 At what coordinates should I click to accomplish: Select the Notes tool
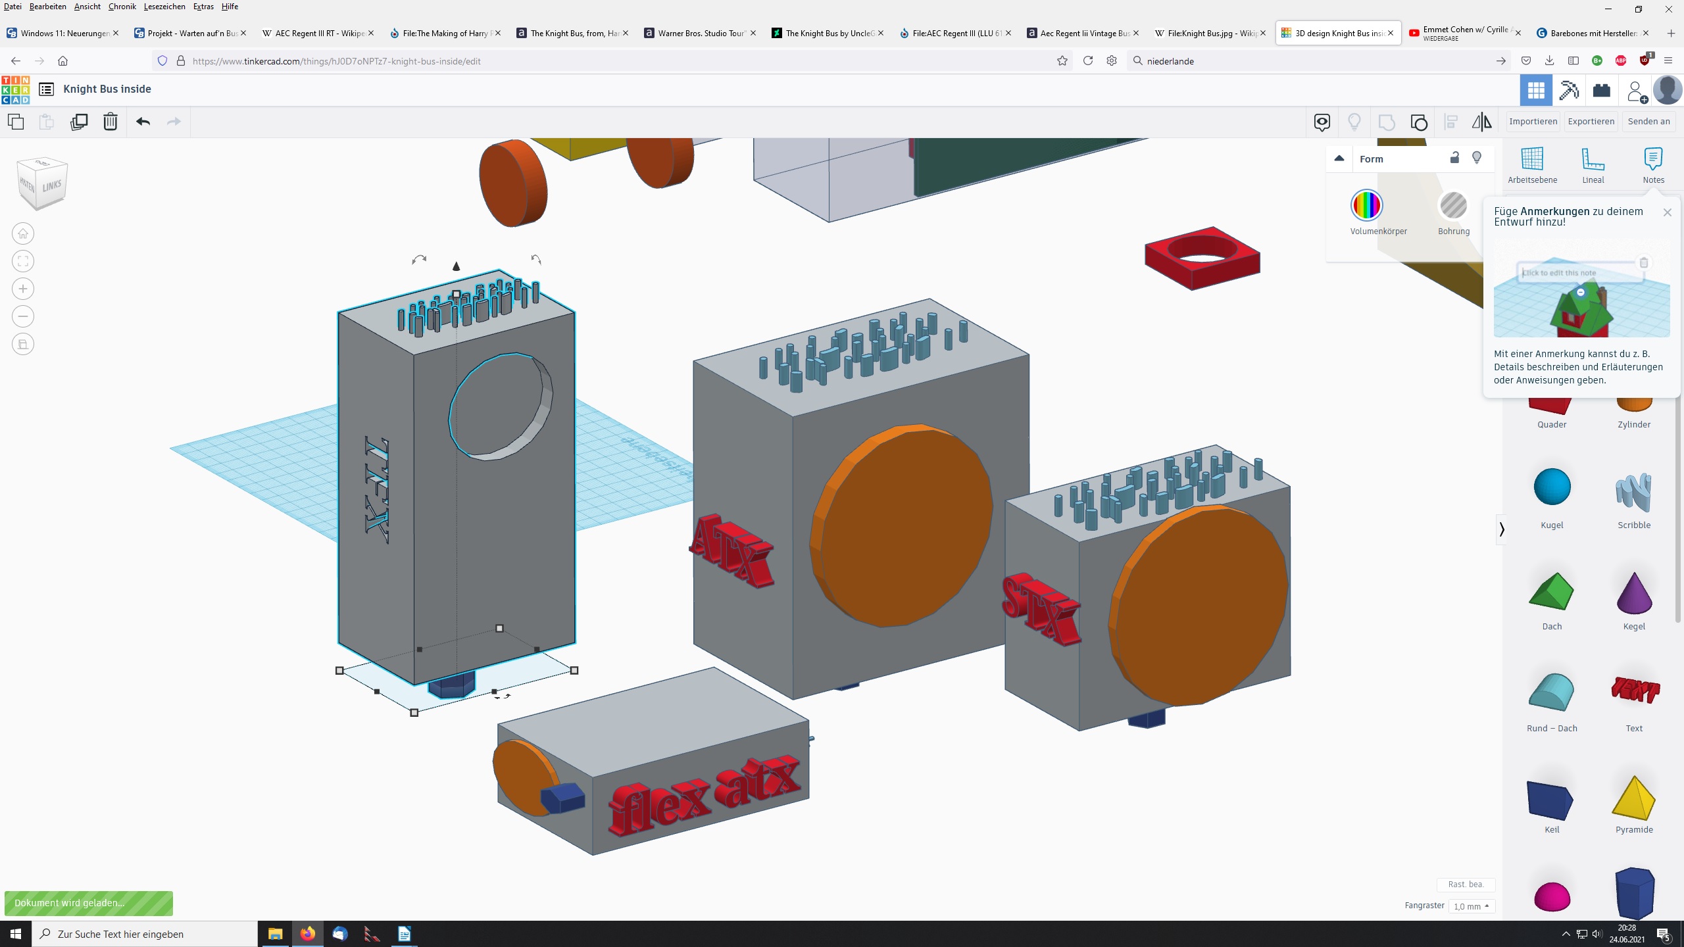coord(1653,166)
